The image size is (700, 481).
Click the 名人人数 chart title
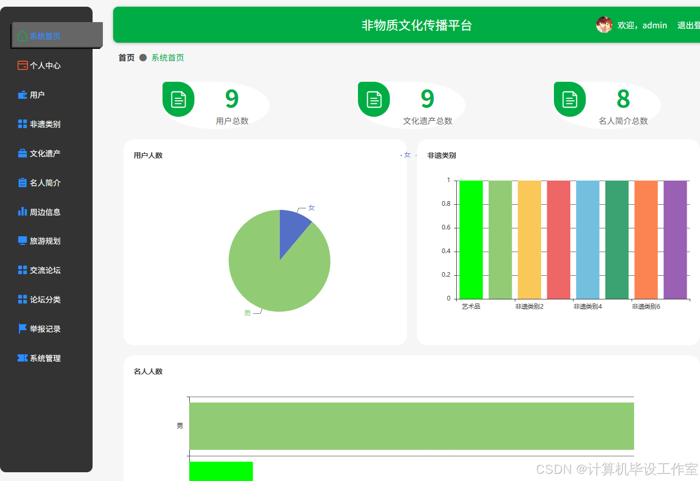148,371
